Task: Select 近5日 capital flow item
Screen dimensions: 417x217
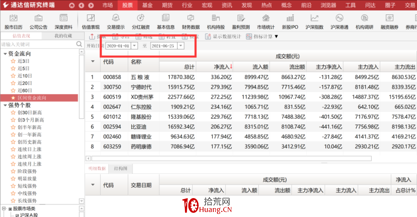Action: 24,69
